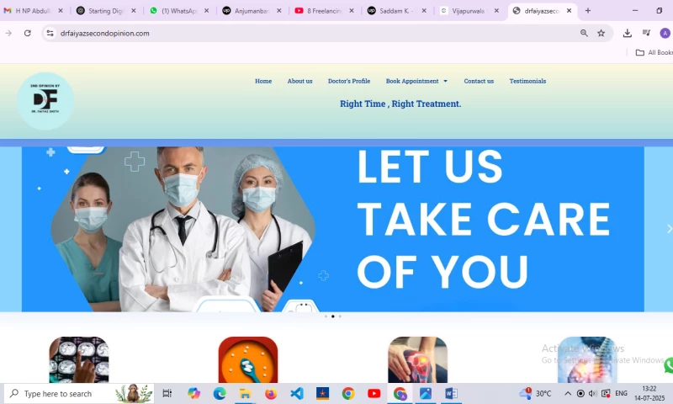The height and width of the screenshot is (404, 673).
Task: Click the Right Time, Right Treatment tagline
Action: [x=400, y=104]
